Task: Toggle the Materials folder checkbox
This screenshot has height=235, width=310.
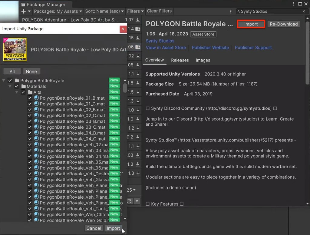Action: [17, 86]
